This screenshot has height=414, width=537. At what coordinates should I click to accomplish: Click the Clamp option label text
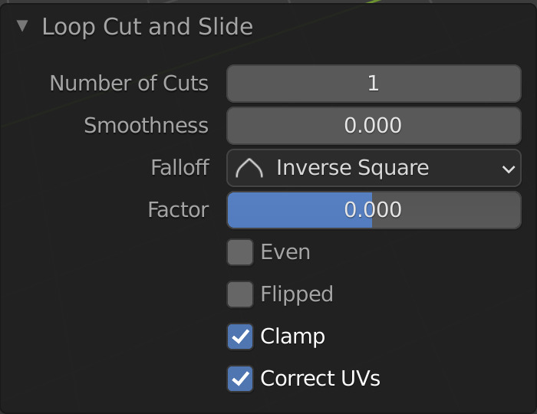(x=293, y=337)
